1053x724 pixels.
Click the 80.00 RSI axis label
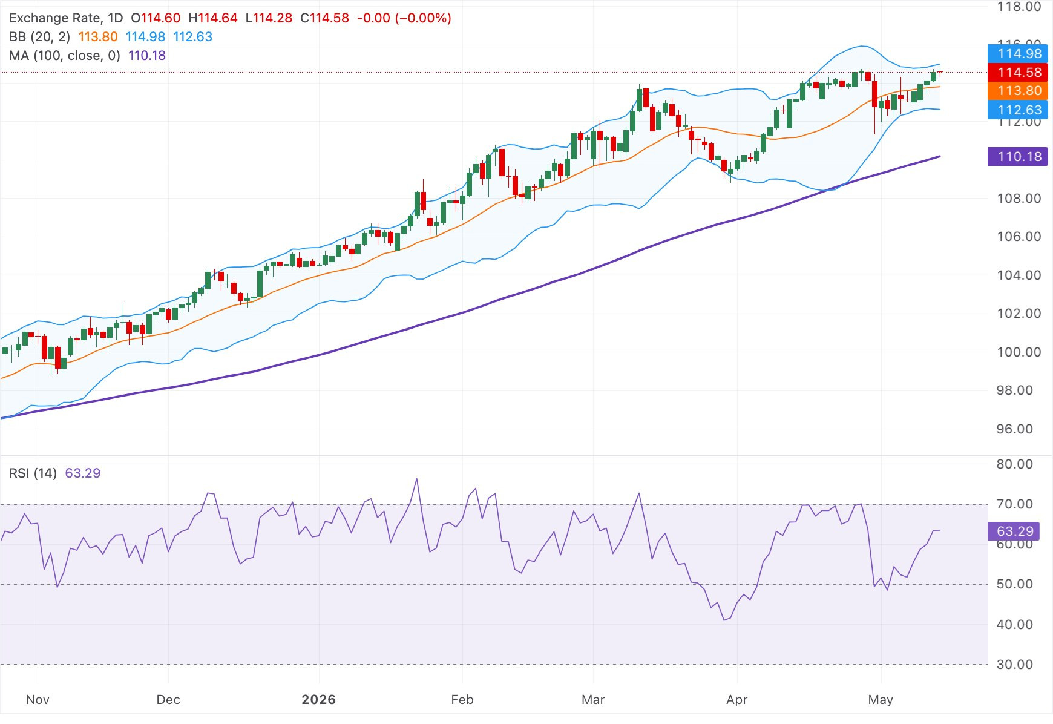[1015, 464]
